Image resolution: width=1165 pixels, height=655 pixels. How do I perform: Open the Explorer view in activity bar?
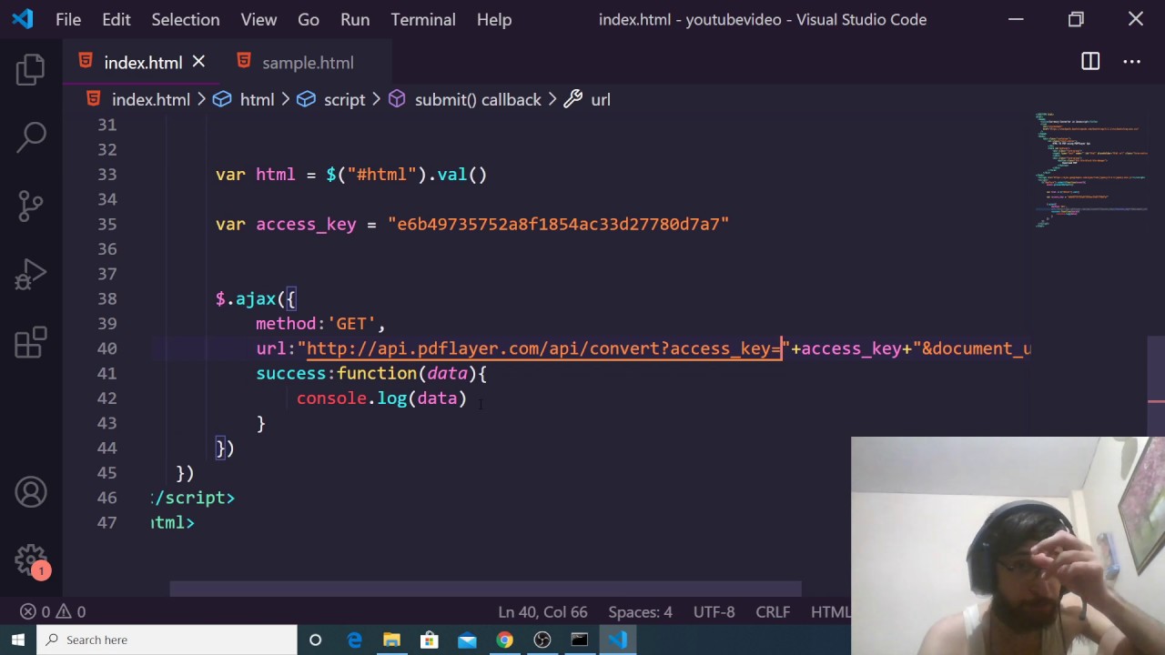(31, 70)
